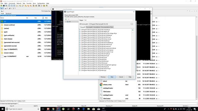The height and width of the screenshot is (111, 198).
Task: Open Mark menu in Double Commander
Action: (x=6, y=3)
